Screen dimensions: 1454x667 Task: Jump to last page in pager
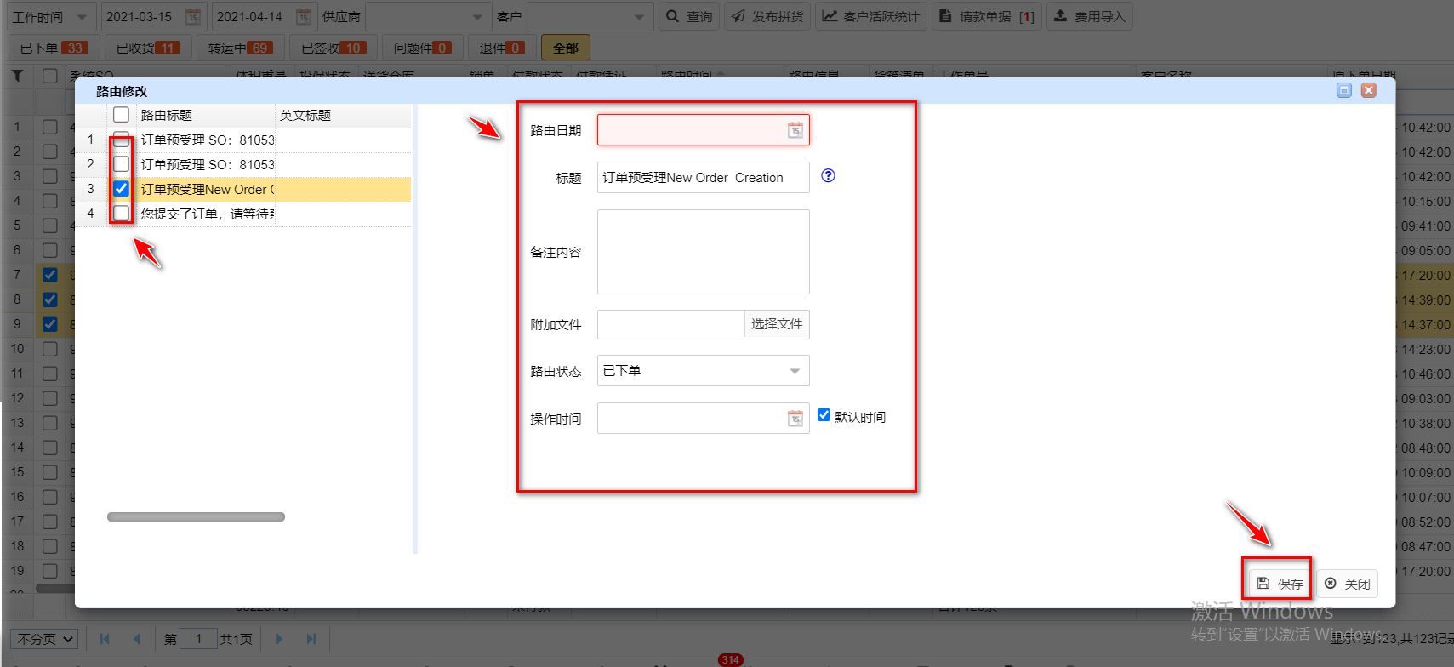click(311, 639)
